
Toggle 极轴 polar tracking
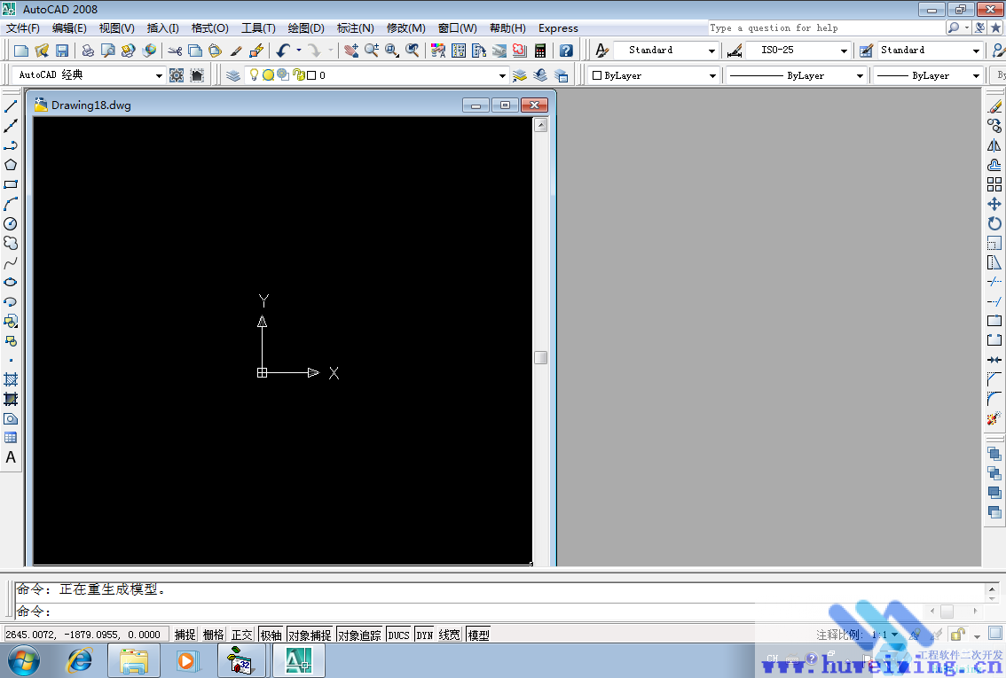pos(271,635)
